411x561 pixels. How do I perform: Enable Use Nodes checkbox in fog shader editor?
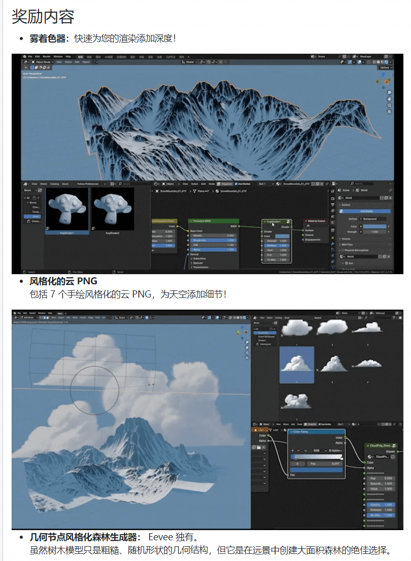tap(236, 184)
